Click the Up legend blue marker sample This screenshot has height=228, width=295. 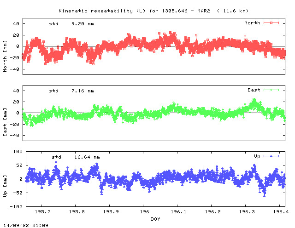point(271,156)
